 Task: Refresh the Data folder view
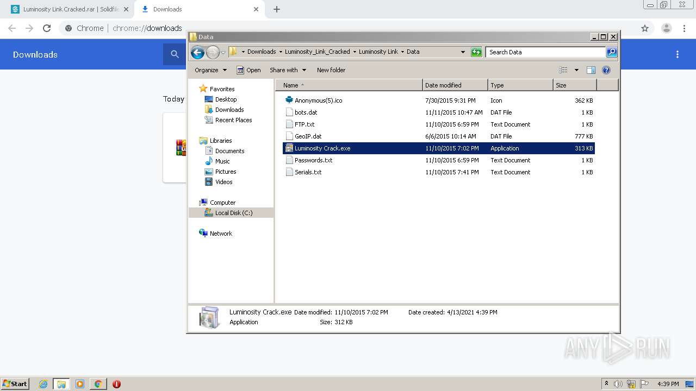pyautogui.click(x=476, y=52)
